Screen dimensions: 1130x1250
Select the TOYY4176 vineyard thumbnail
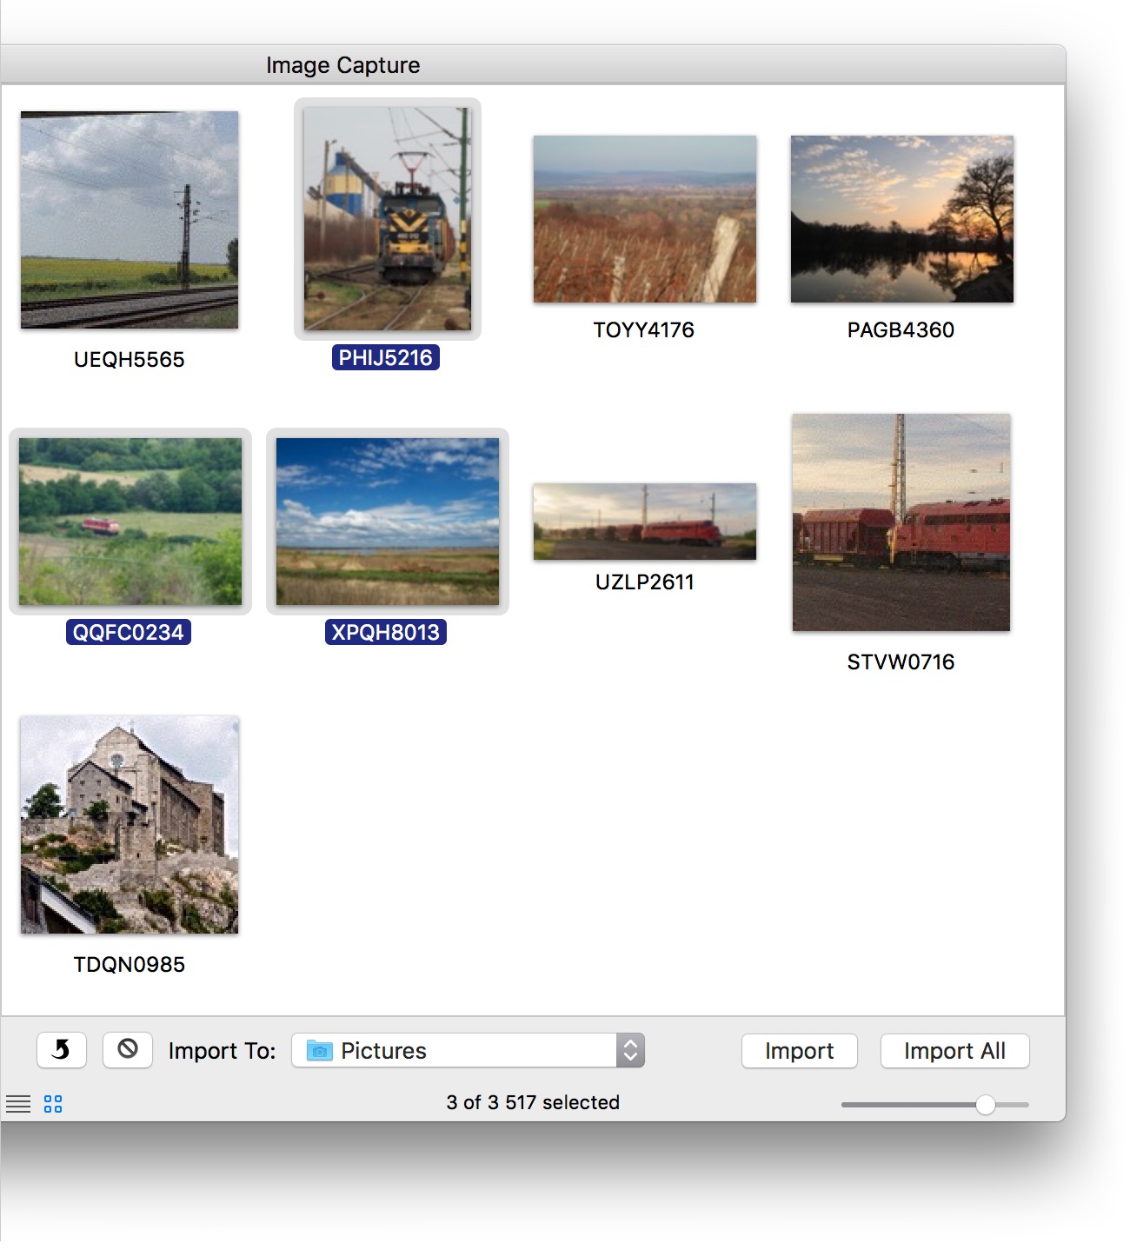click(x=645, y=219)
